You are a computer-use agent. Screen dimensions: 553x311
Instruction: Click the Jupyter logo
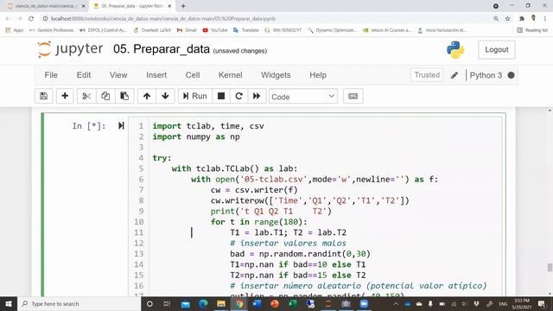point(70,49)
